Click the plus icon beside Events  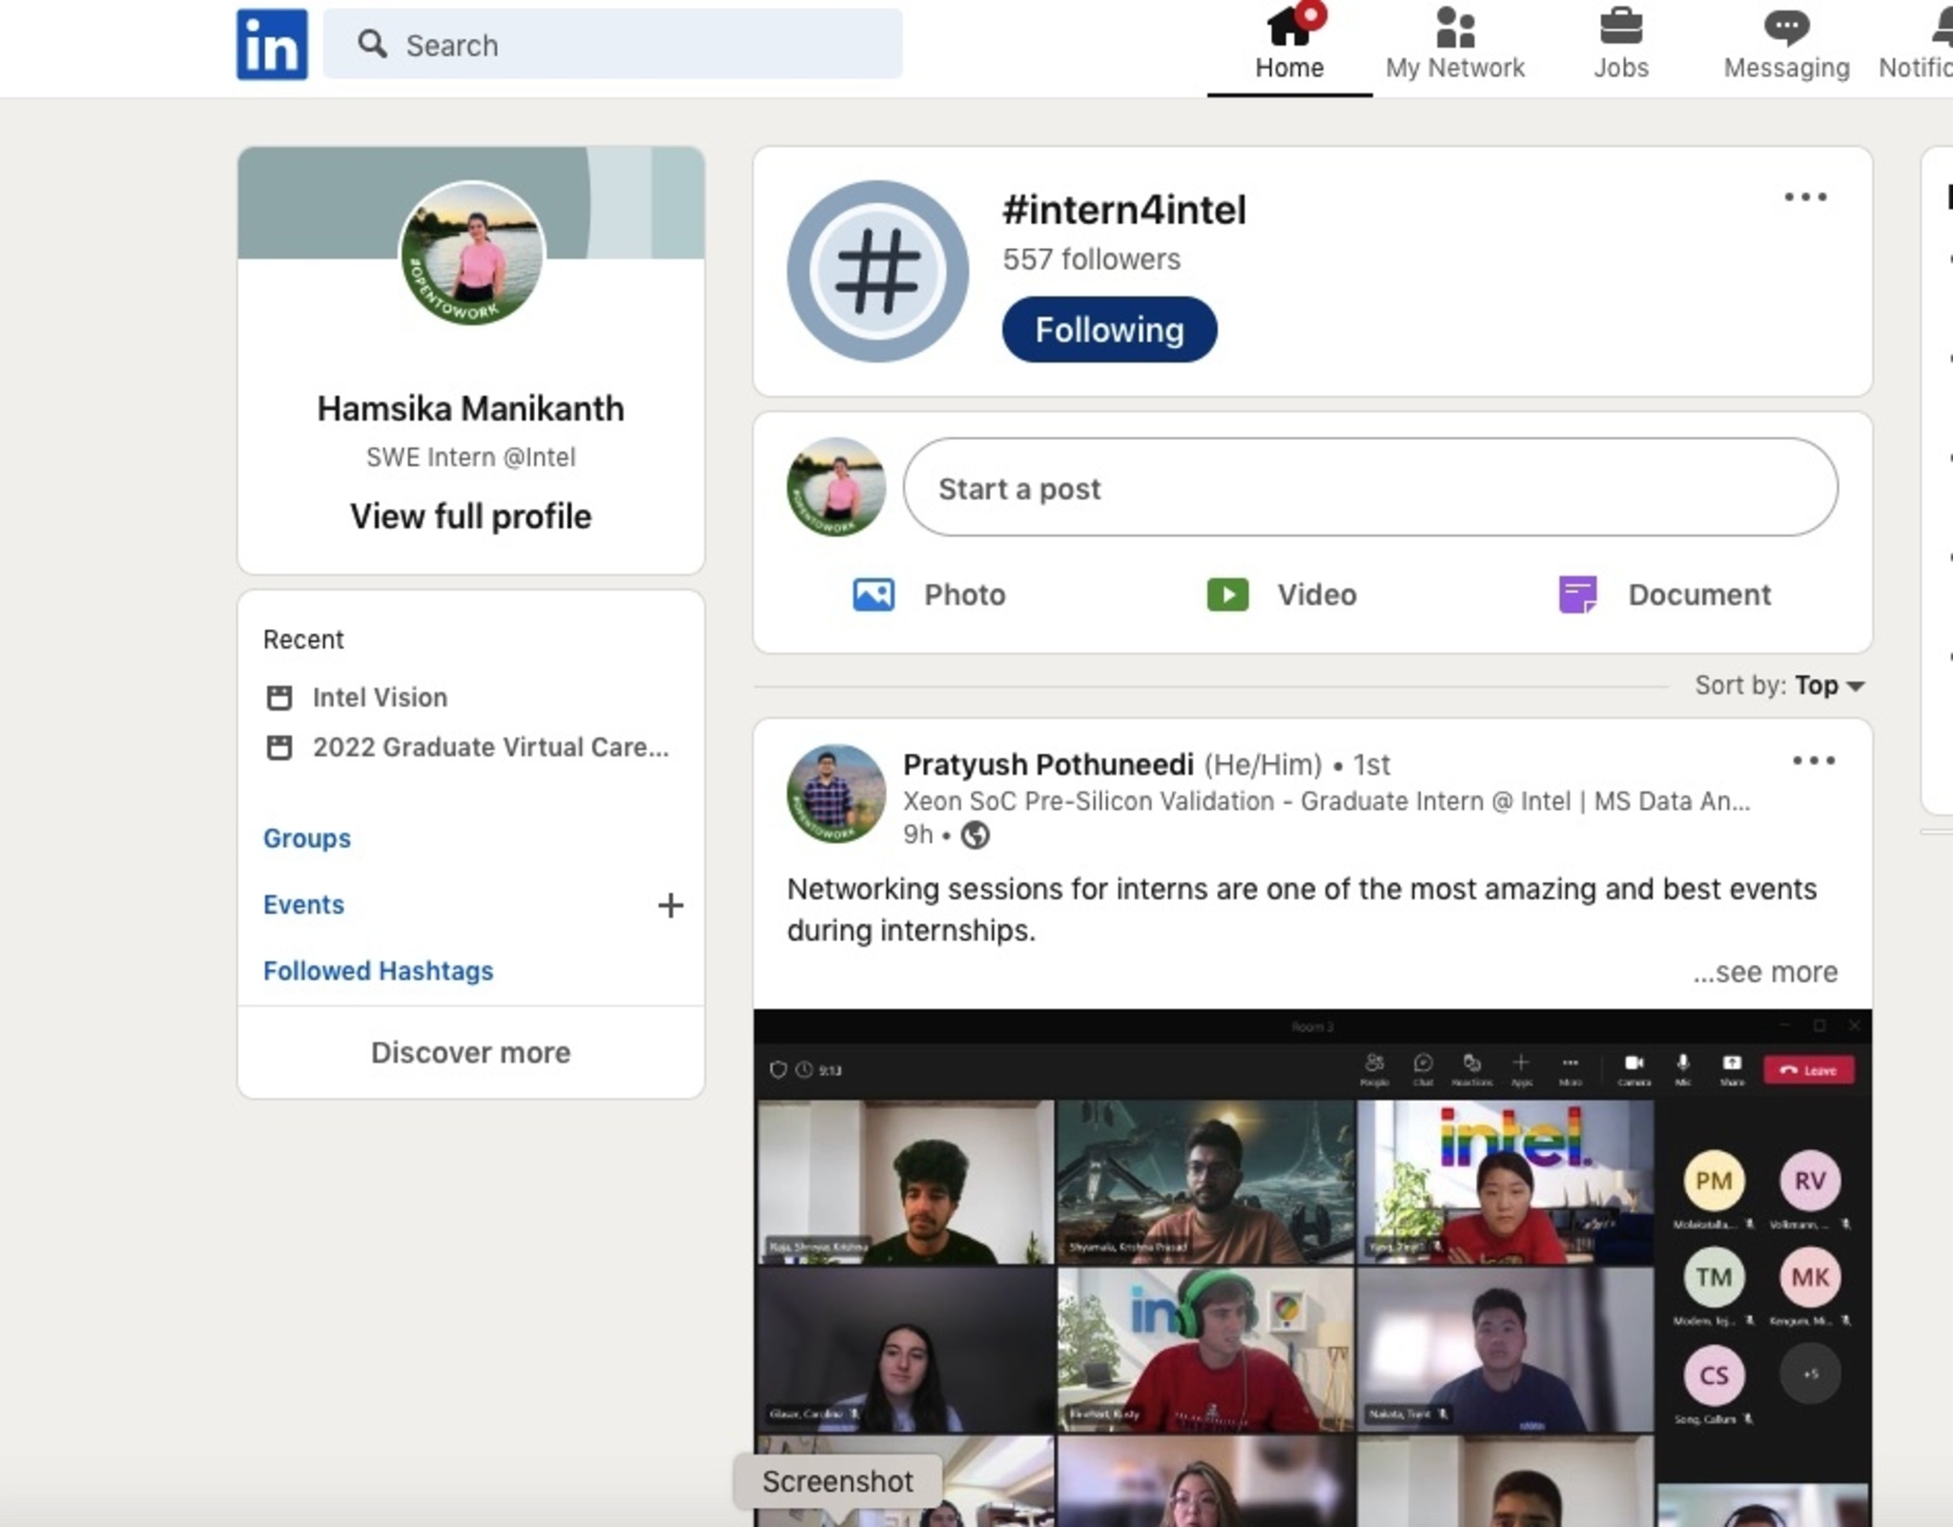click(x=670, y=905)
